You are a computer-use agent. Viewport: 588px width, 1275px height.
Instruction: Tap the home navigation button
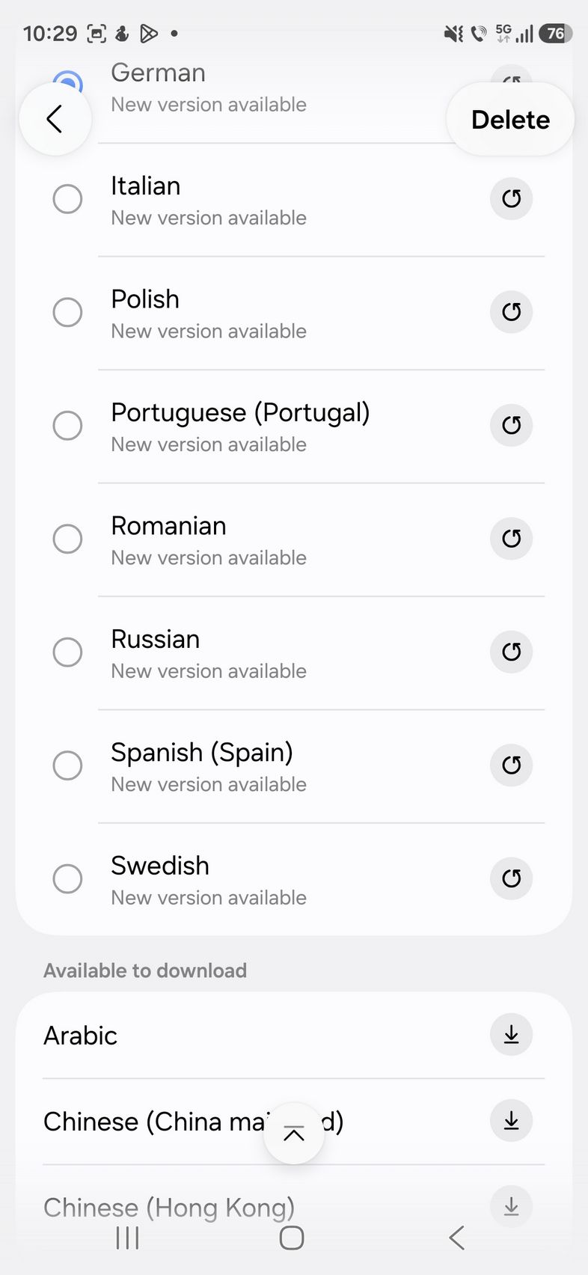click(292, 1238)
